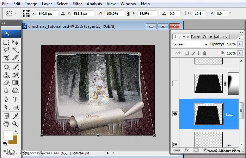The height and width of the screenshot is (158, 246).
Task: Open the Screen blend mode dropdown
Action: (x=190, y=44)
